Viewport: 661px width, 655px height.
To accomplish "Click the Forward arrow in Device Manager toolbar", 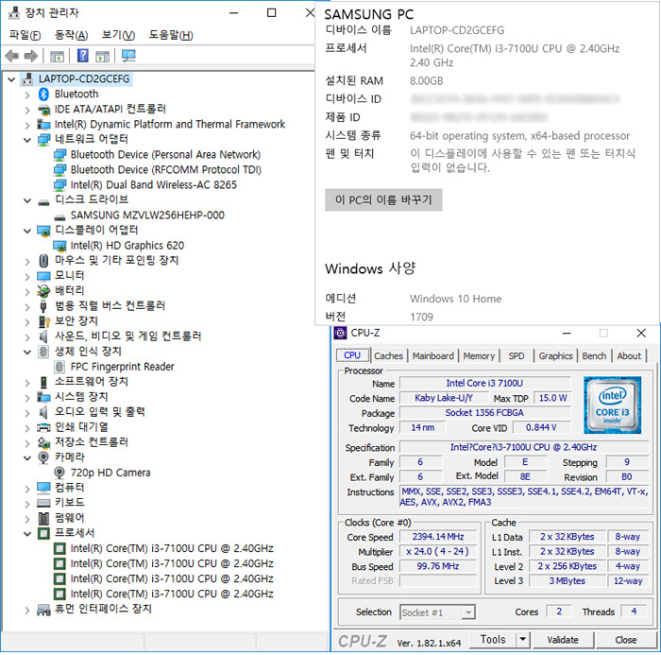I will pos(31,56).
